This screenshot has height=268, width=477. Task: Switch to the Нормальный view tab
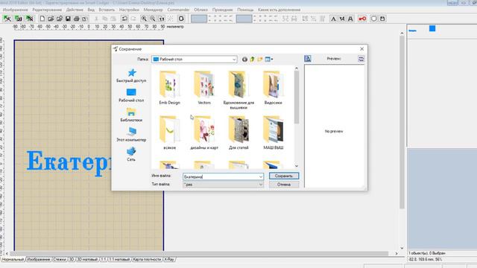point(13,260)
